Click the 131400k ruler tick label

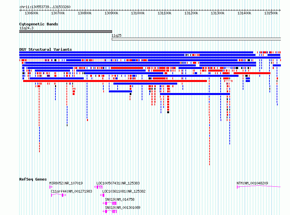click(244, 13)
